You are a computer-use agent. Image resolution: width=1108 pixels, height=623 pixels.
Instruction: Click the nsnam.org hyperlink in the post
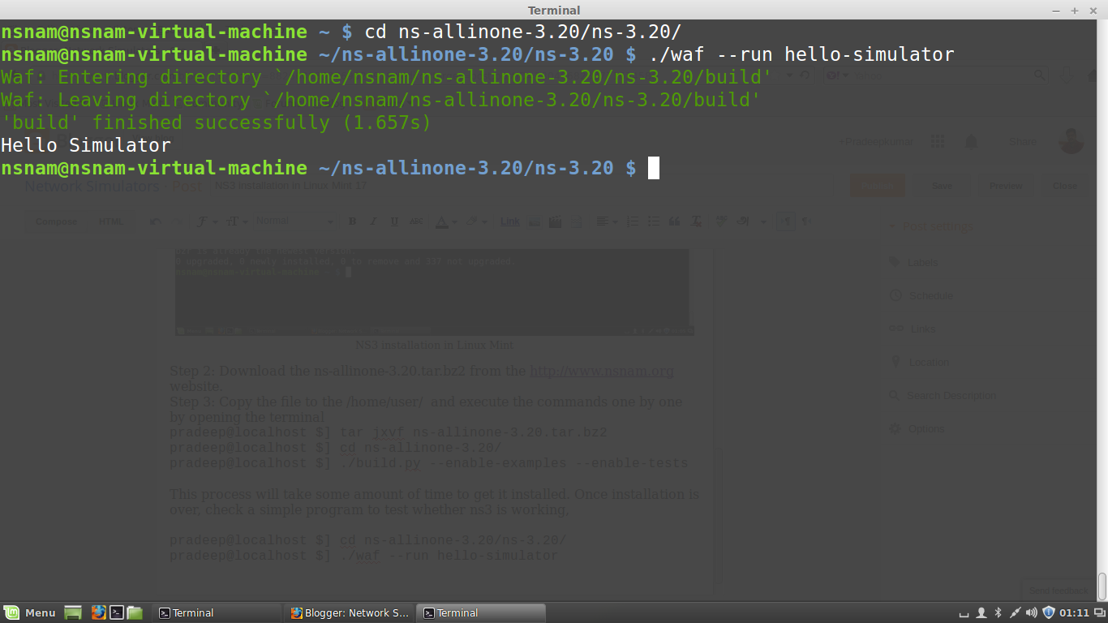601,371
